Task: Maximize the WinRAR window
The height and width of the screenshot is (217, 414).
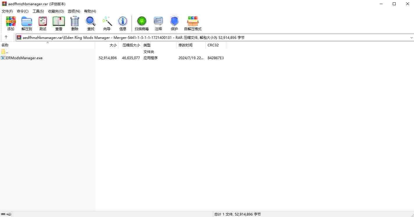Action: pyautogui.click(x=394, y=4)
